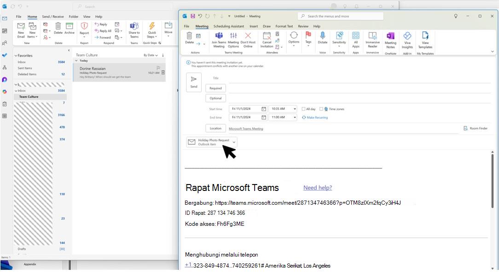Open By Date sort dropdown
The width and height of the screenshot is (499, 274).
(x=151, y=55)
